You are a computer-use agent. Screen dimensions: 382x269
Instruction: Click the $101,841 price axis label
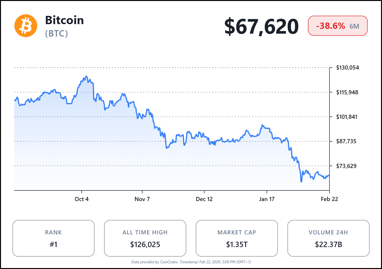coord(347,117)
